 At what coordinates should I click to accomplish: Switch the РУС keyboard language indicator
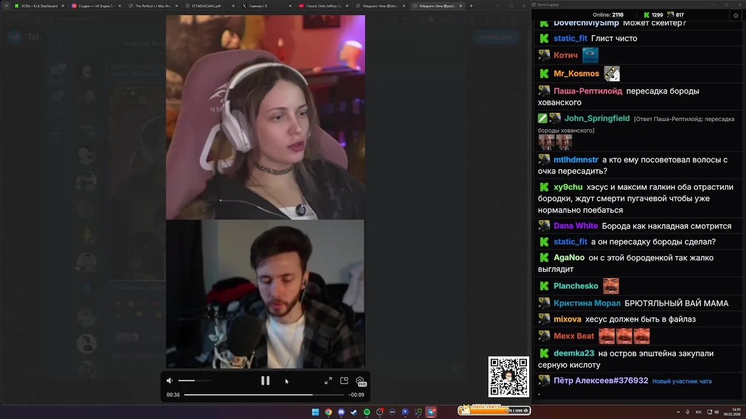tap(699, 412)
